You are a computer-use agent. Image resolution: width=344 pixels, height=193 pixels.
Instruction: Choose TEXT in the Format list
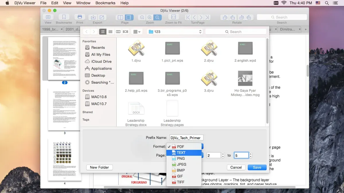pos(184,153)
